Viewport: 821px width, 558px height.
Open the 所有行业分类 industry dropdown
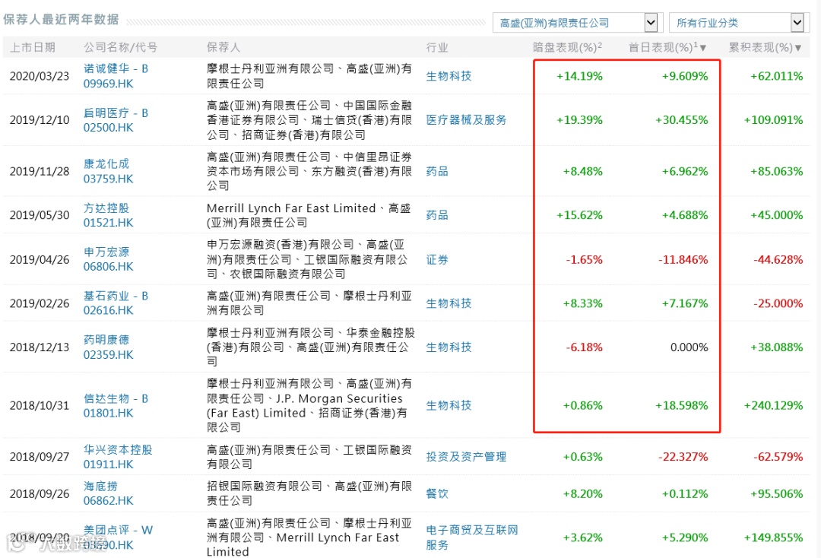point(739,23)
